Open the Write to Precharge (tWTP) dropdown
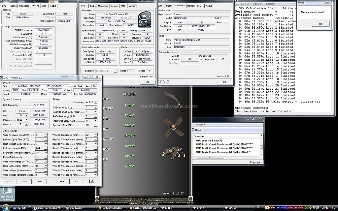Image resolution: width=338 pixels, height=211 pixels. (x=41, y=162)
